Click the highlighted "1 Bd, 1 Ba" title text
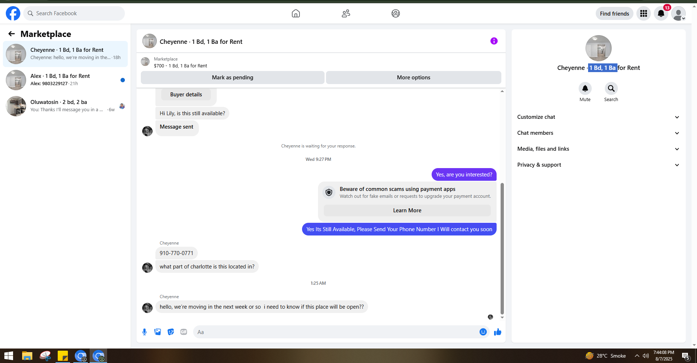 point(603,68)
